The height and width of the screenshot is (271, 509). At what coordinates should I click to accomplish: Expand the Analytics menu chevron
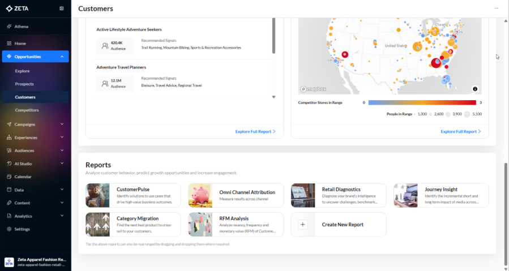pyautogui.click(x=62, y=216)
